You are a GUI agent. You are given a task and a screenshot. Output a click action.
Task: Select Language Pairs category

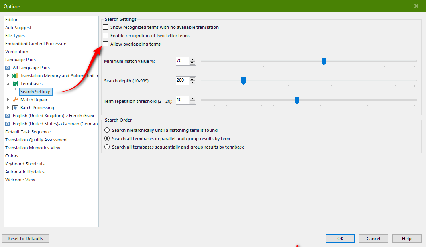coord(20,60)
